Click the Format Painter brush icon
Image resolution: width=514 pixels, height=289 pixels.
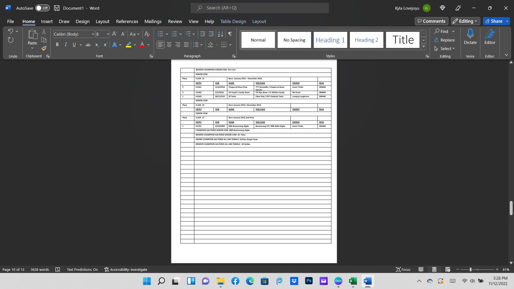click(x=44, y=48)
